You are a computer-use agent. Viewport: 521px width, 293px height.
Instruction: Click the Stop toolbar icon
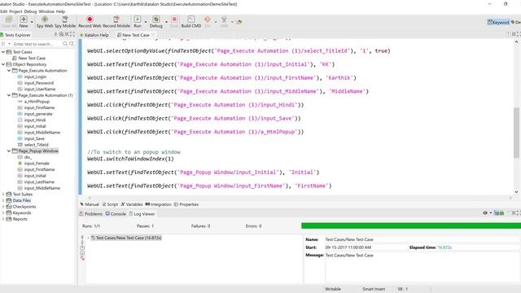point(174,20)
